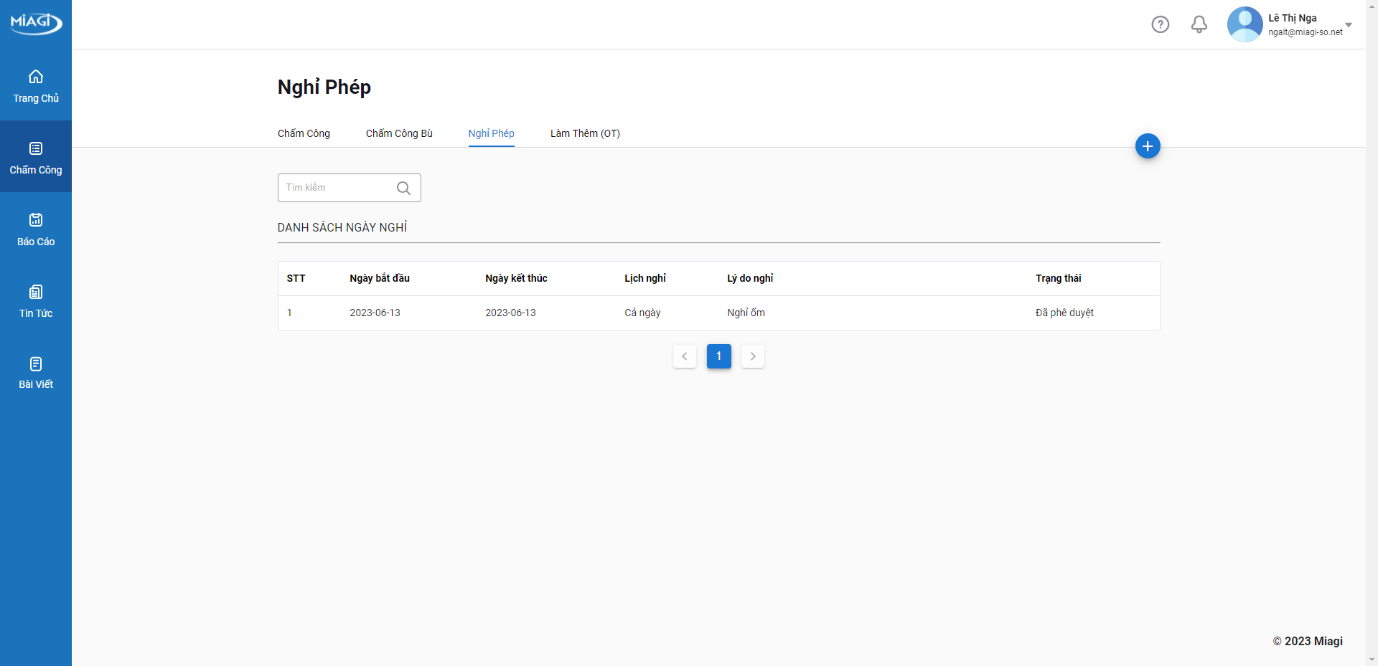Click the user profile avatar
This screenshot has height=666, width=1378.
coord(1245,24)
